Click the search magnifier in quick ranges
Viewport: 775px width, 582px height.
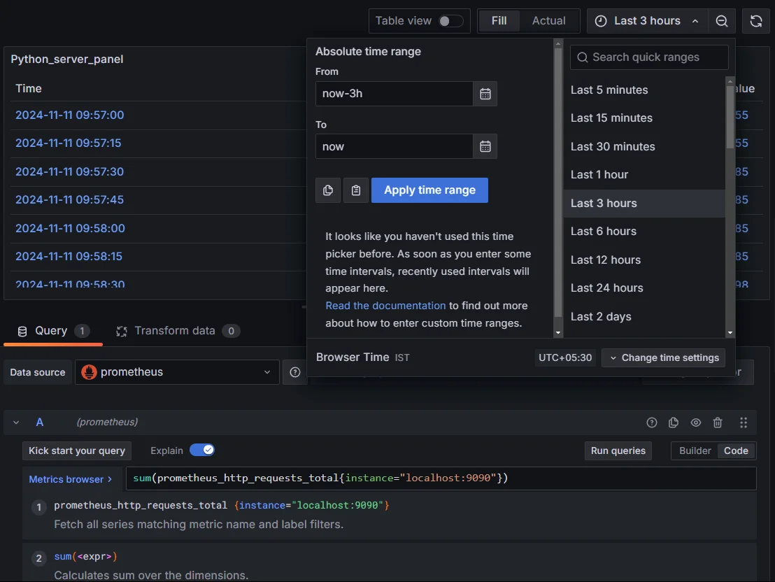click(x=582, y=57)
